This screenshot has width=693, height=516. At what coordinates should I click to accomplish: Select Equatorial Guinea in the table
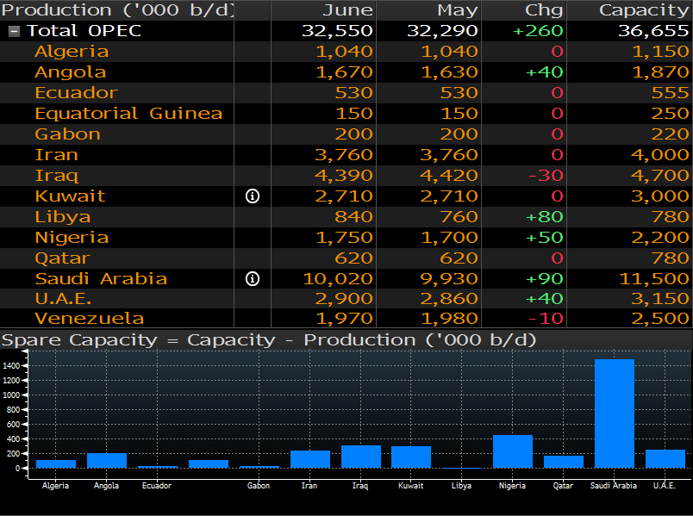click(128, 114)
